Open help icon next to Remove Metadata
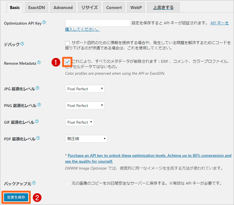 (39, 63)
